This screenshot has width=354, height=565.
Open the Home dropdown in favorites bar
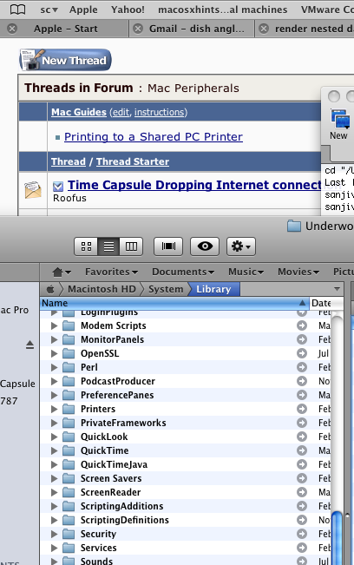(62, 272)
